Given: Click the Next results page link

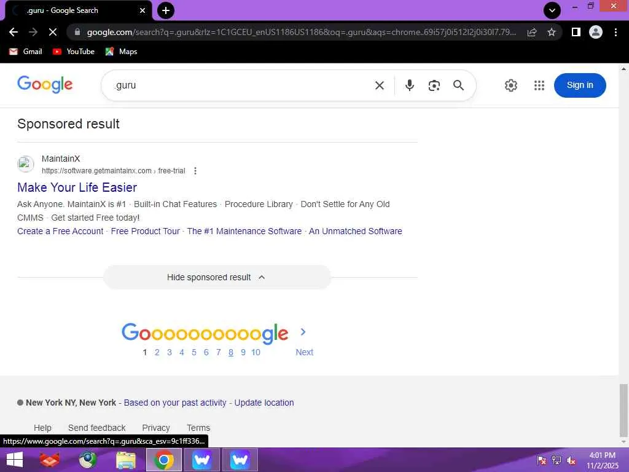Looking at the screenshot, I should [x=305, y=352].
